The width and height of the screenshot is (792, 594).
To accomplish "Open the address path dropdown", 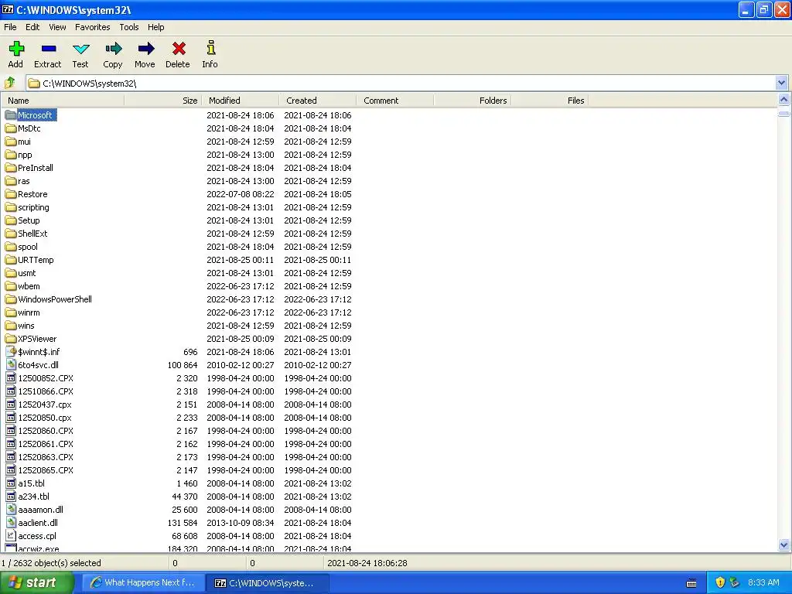I will (x=781, y=83).
